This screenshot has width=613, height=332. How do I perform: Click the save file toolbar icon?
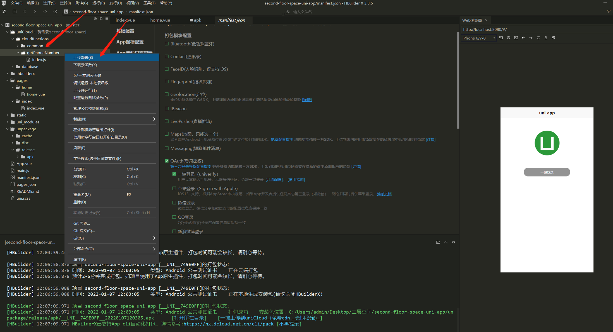(x=15, y=12)
